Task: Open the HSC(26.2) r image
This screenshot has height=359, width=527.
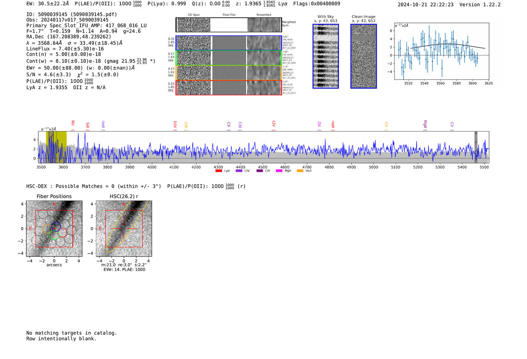Action: (124, 229)
